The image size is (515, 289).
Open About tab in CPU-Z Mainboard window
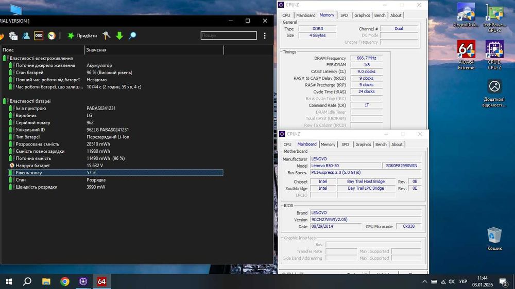[x=397, y=144]
